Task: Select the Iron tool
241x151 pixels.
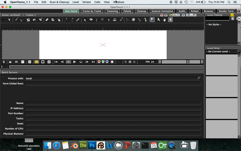Action: 115,20
